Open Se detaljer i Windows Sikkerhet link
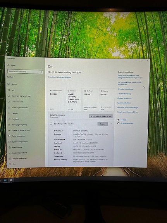 point(60,77)
